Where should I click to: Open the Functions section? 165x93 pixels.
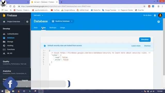pyautogui.click(x=11, y=49)
